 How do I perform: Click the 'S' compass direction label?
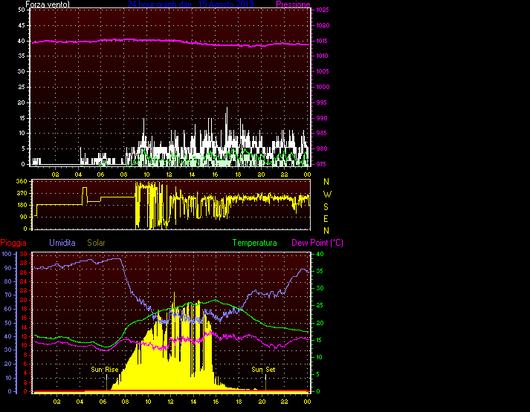point(326,206)
